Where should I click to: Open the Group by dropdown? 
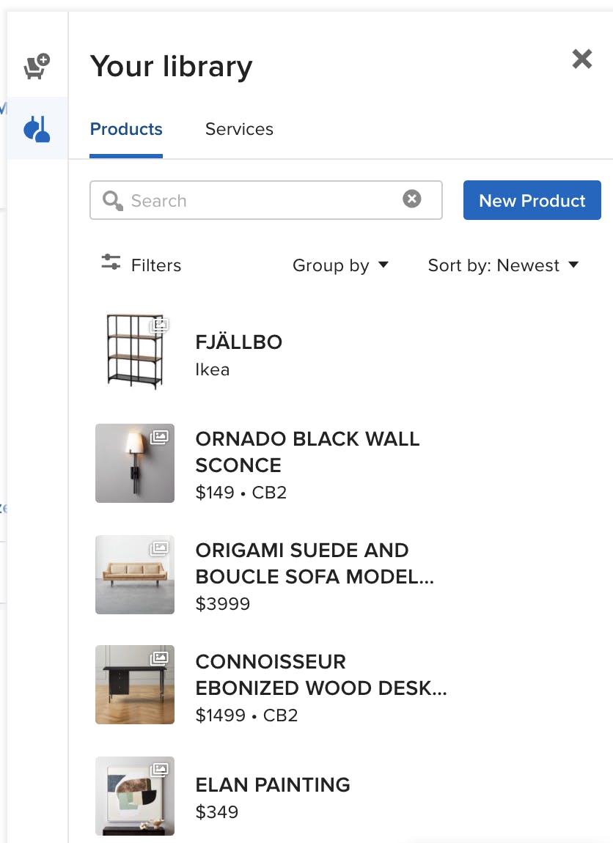pos(341,265)
